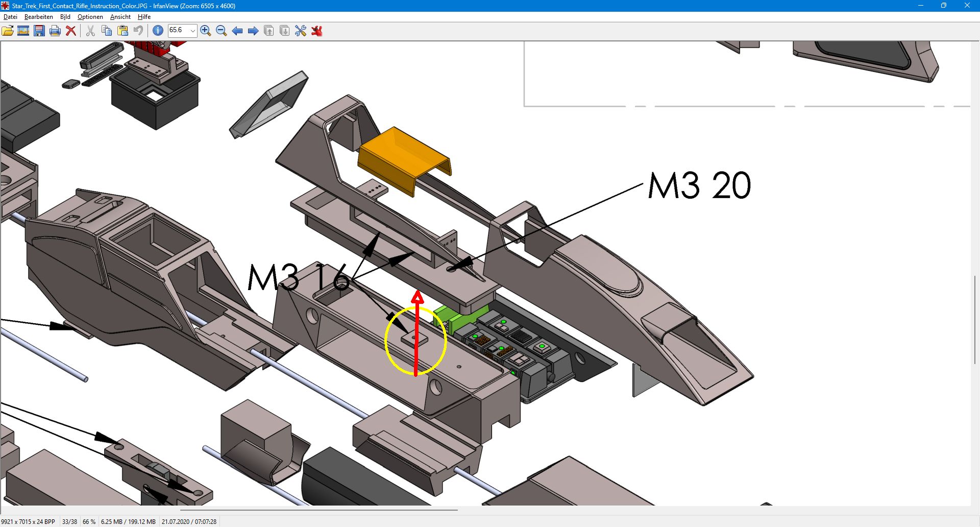Open the Bild menu
Viewport: 980px width, 527px height.
(x=65, y=17)
